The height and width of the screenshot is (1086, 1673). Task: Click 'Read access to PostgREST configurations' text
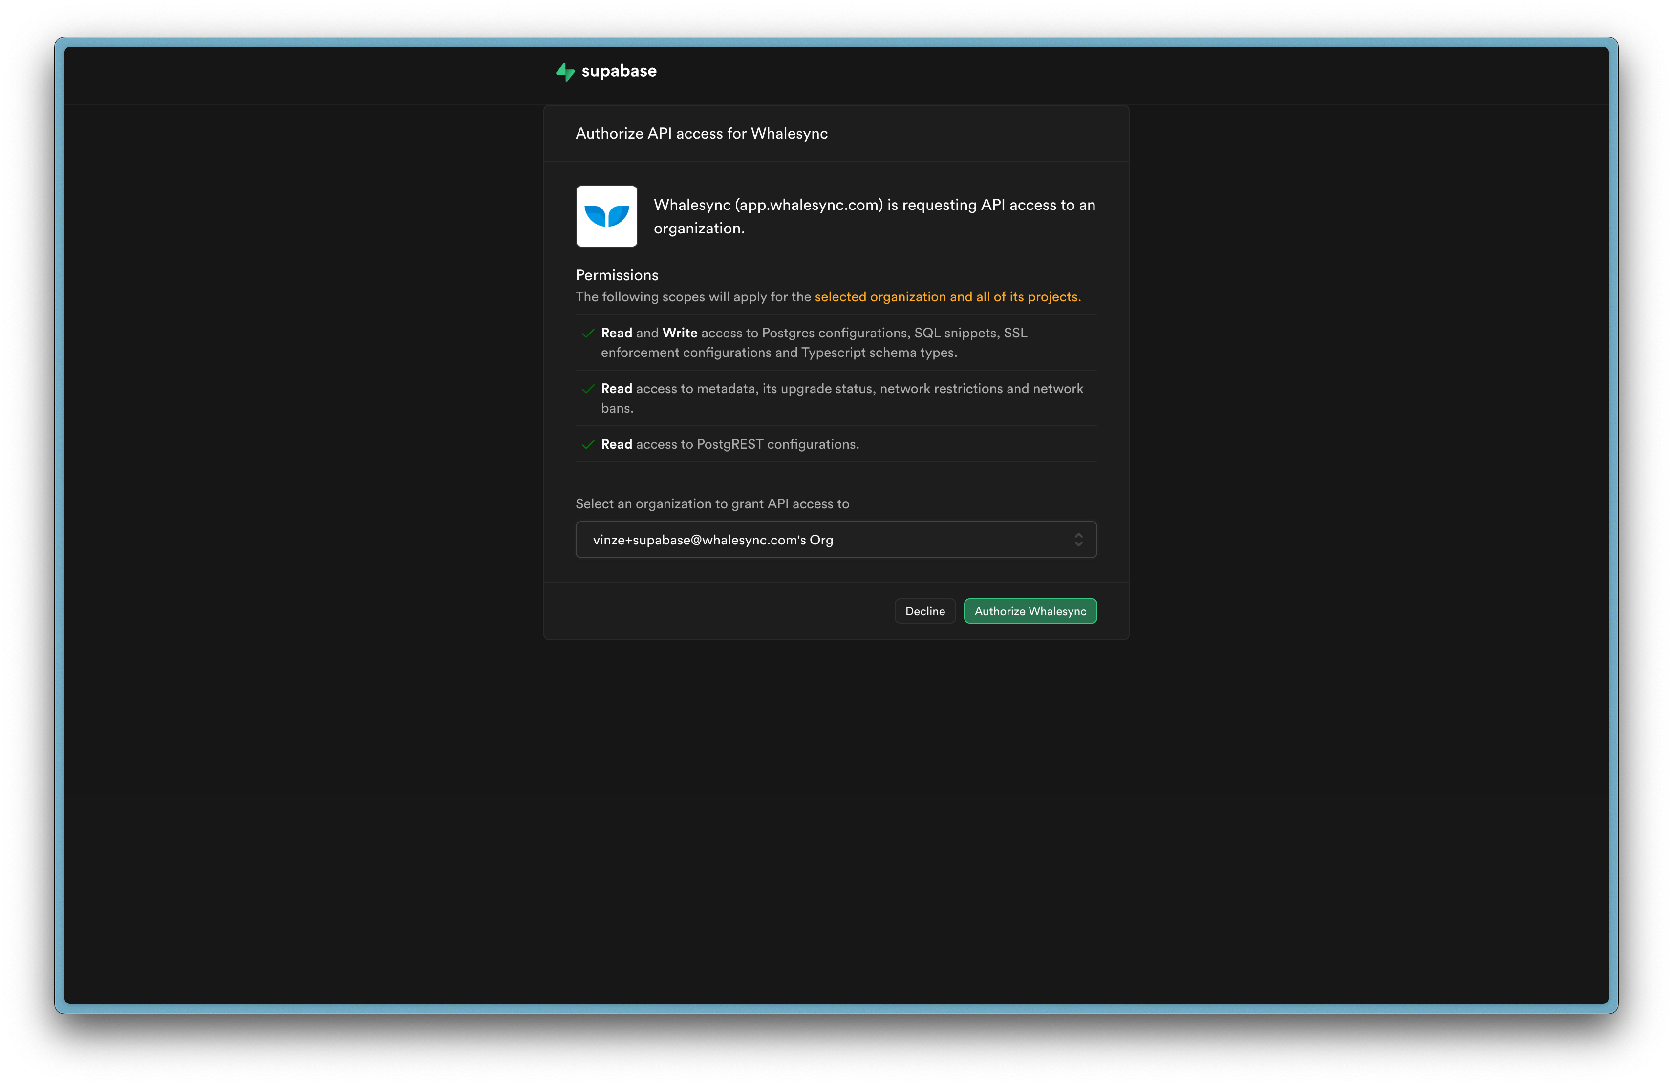(729, 445)
